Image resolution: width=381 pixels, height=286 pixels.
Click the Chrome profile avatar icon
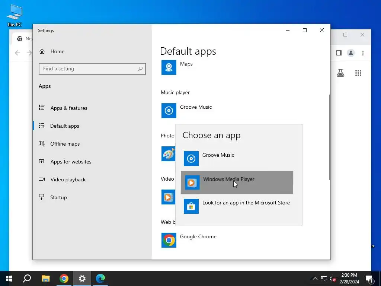click(350, 53)
